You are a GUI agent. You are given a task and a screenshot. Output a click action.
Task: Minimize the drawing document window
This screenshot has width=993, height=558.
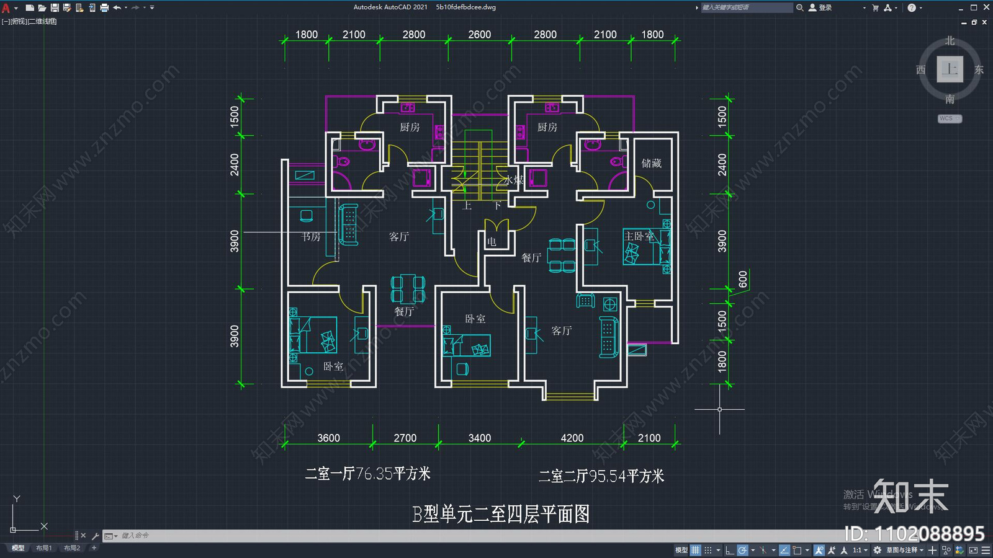point(964,22)
